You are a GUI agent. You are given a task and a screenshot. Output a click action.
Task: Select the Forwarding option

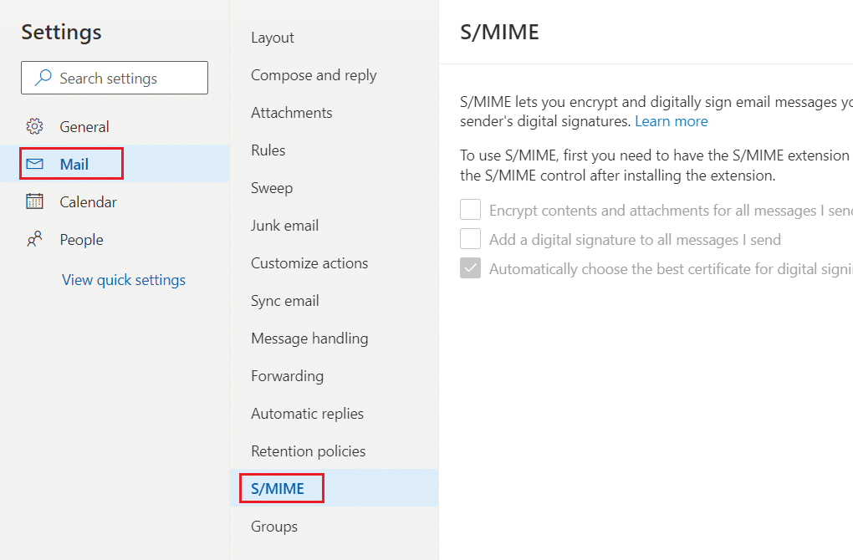[x=288, y=376]
